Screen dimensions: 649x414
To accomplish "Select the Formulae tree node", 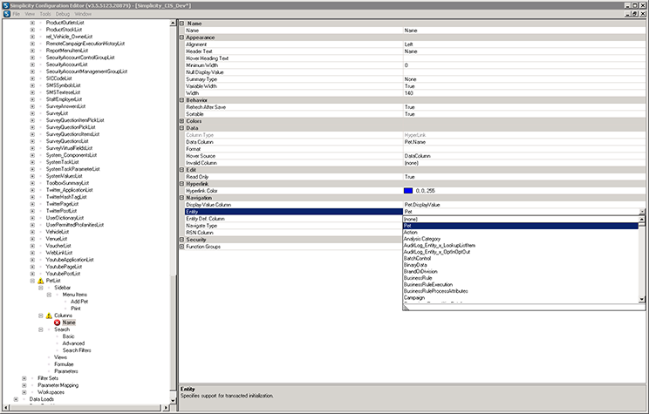I will pos(64,364).
